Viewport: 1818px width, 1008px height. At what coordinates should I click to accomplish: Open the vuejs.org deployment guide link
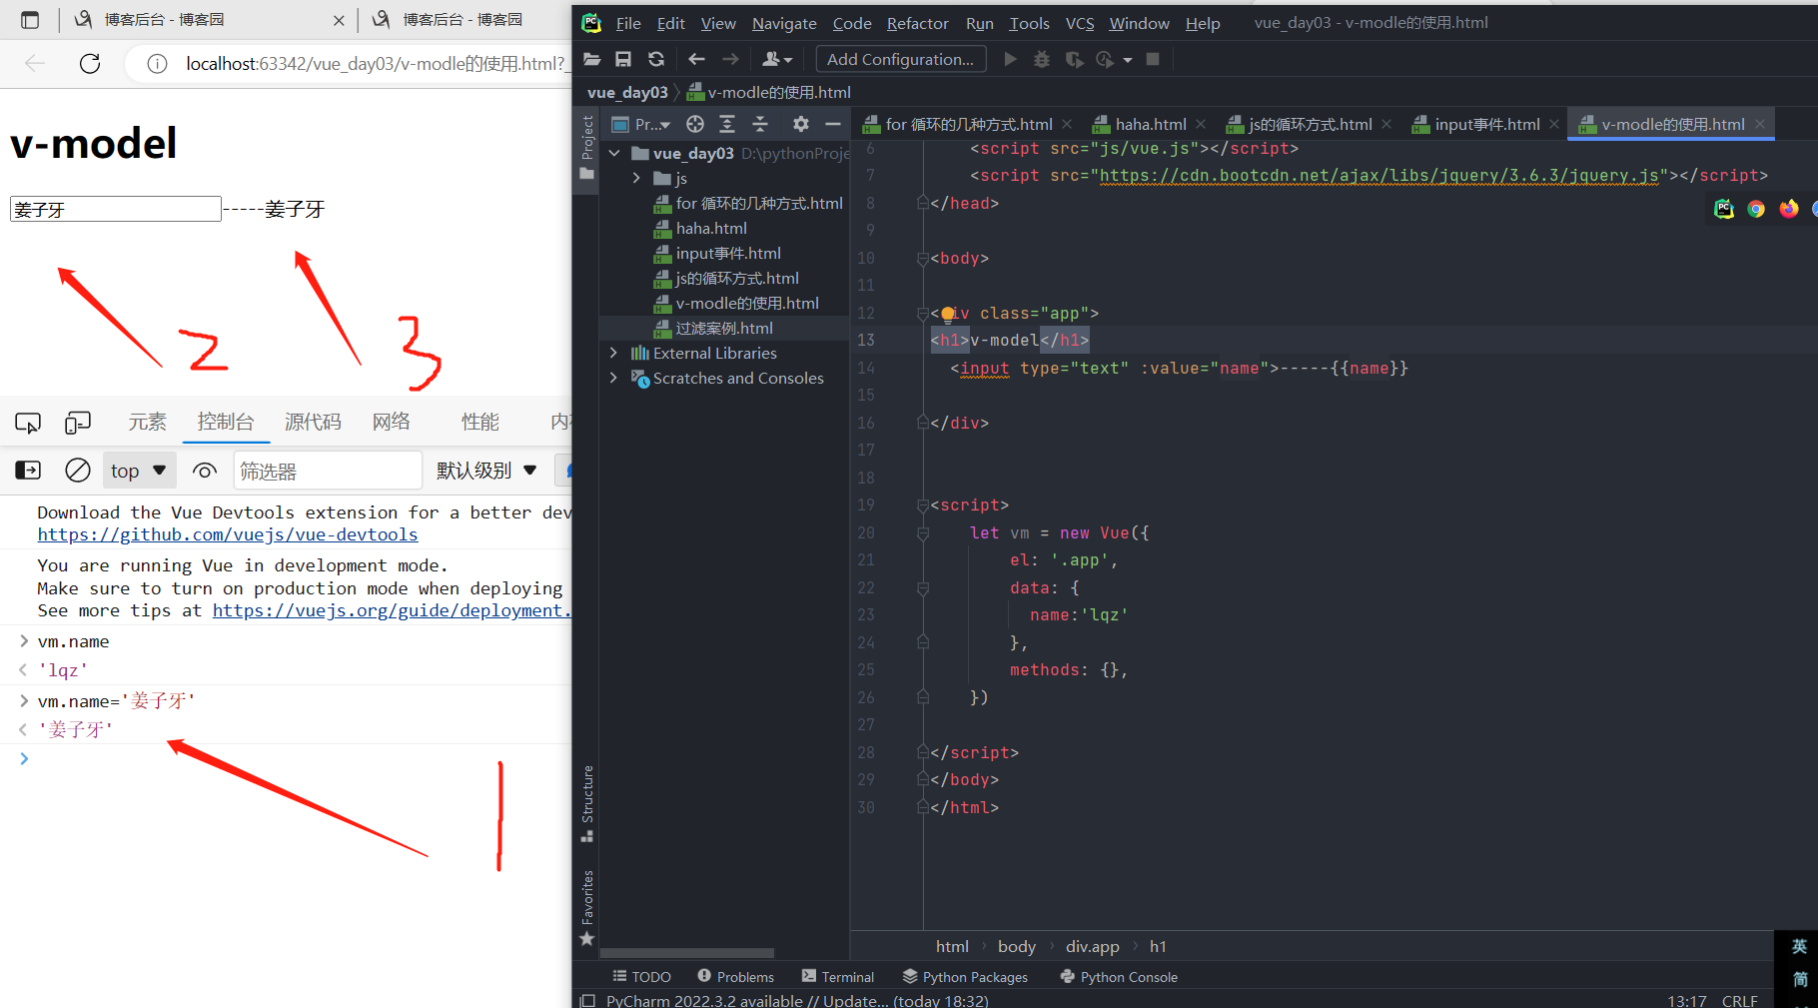(x=392, y=610)
